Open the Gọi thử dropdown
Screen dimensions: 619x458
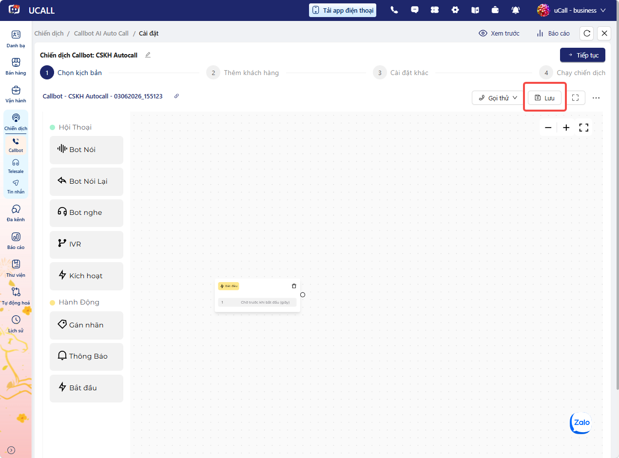click(498, 97)
